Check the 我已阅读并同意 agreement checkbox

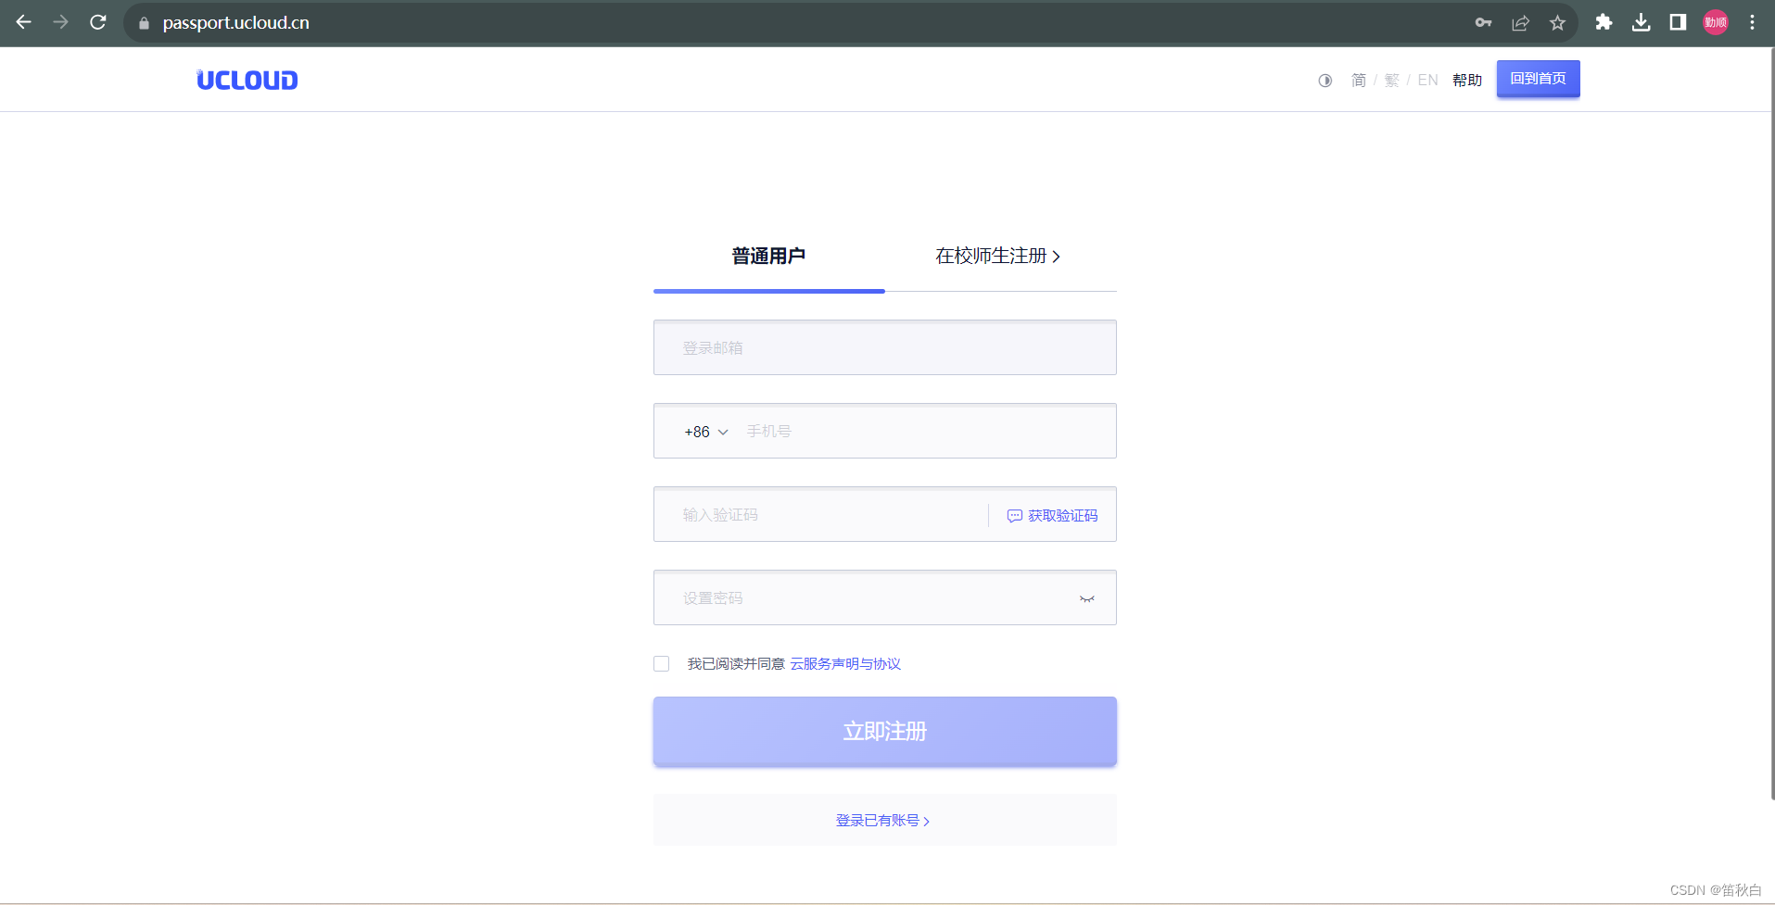coord(661,663)
